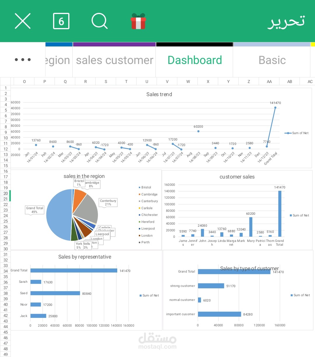Click the 60200 point label in Sales trend
The height and width of the screenshot is (357, 315).
[198, 126]
